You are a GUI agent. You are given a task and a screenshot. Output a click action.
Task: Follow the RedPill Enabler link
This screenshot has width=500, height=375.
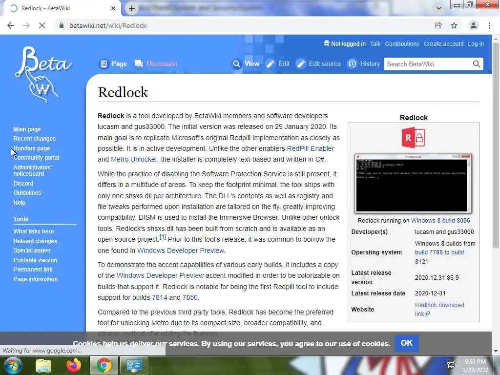310,148
